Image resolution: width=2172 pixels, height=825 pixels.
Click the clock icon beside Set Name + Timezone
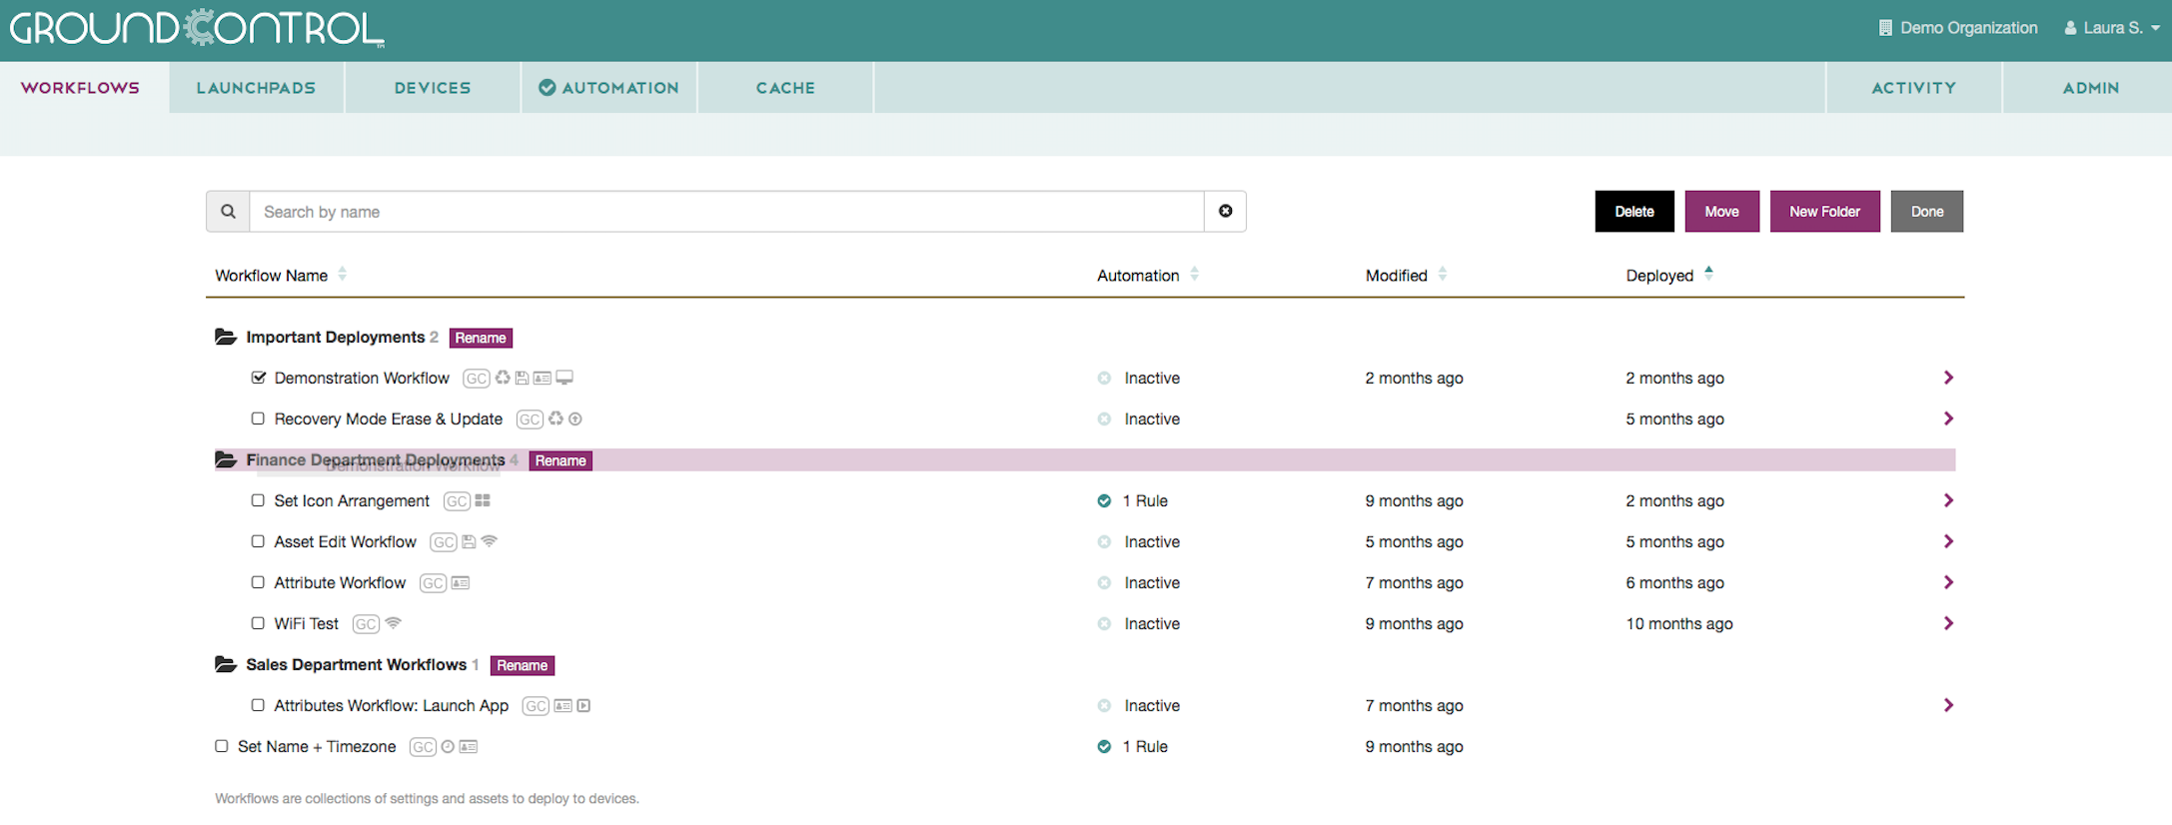click(448, 746)
